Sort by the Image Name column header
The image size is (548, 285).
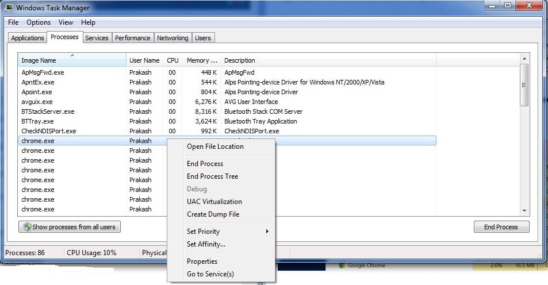pos(72,60)
